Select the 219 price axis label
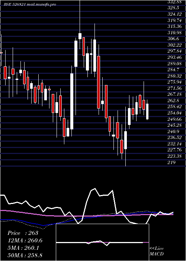 click(171, 163)
